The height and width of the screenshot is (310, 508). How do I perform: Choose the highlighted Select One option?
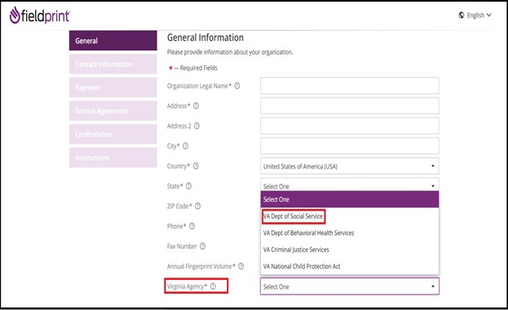click(x=350, y=199)
